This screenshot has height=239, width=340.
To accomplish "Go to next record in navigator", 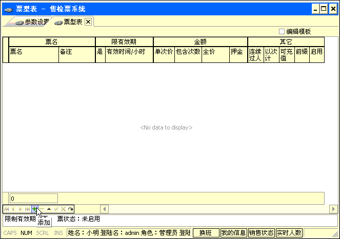I will coord(21,209).
